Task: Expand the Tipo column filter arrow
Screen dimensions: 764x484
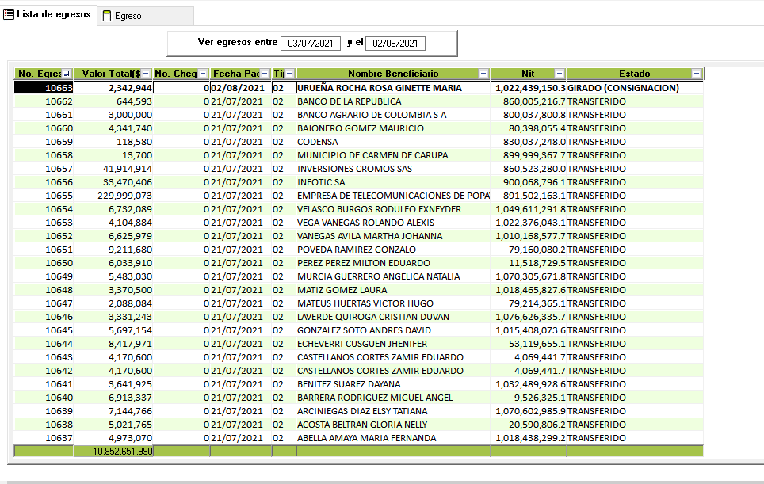Action: point(289,74)
